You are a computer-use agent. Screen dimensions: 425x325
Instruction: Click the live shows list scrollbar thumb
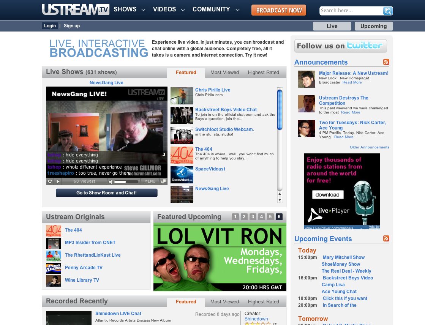coord(280,110)
